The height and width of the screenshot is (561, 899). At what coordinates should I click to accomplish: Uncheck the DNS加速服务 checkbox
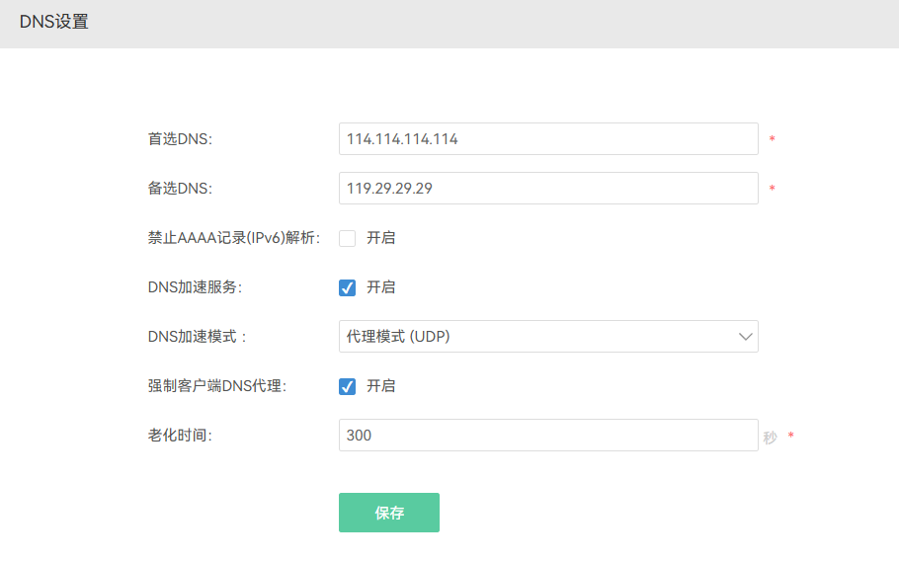tap(347, 287)
